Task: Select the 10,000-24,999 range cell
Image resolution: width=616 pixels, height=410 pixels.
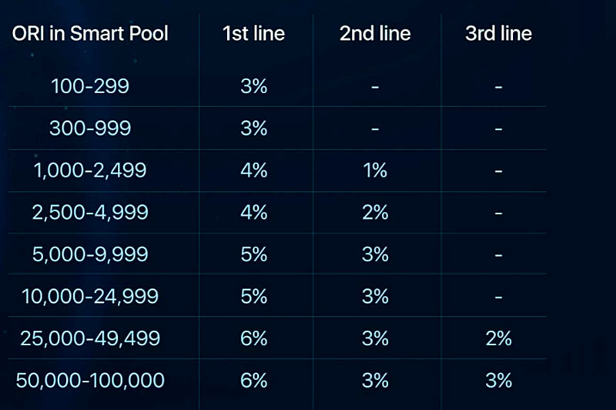Action: (90, 296)
